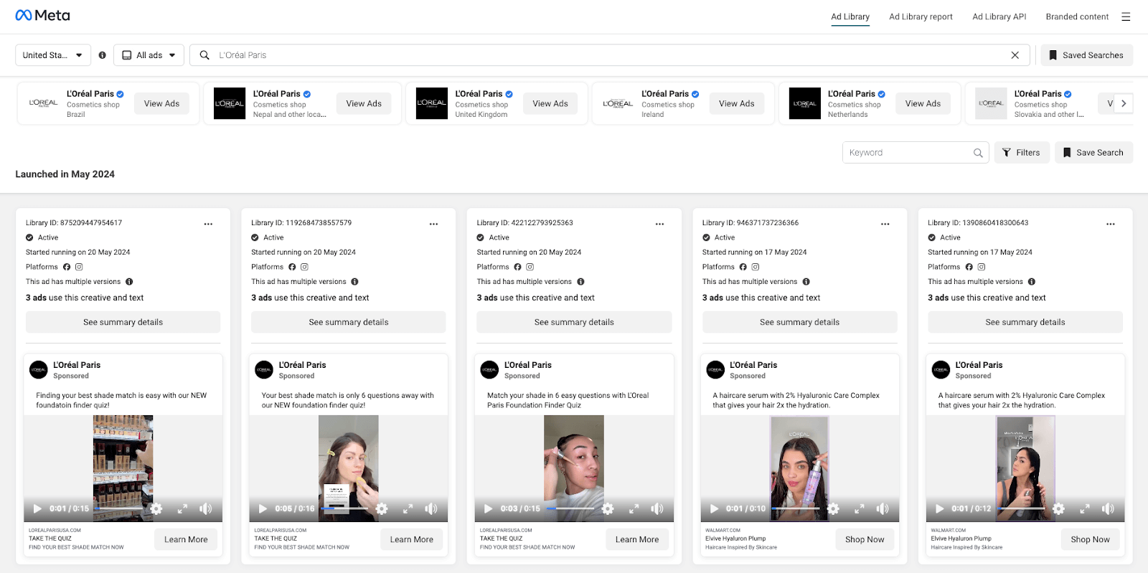1148x573 pixels.
Task: Mute the 0:01 / 0:12 video
Action: pyautogui.click(x=1107, y=508)
